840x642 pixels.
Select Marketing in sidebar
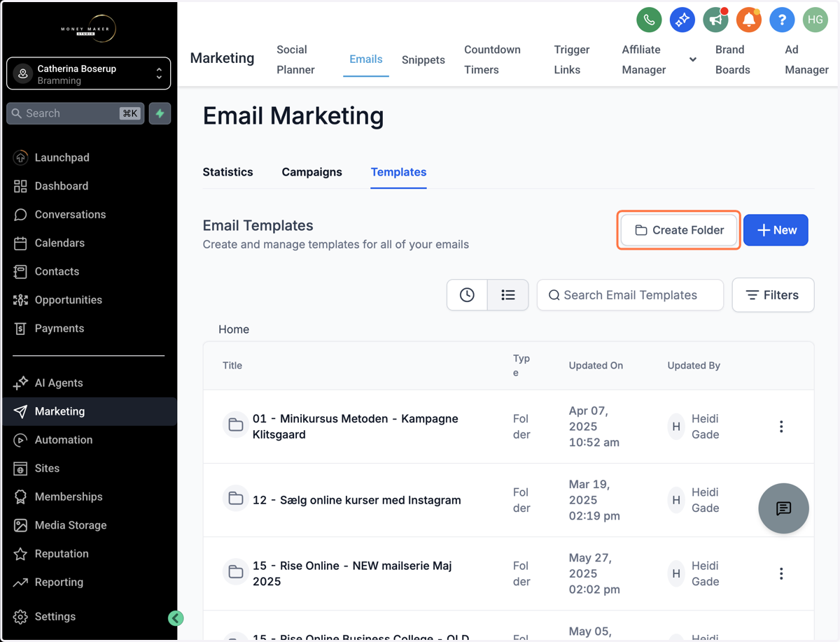pyautogui.click(x=89, y=411)
